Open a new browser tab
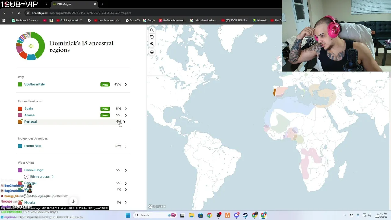 point(102,4)
